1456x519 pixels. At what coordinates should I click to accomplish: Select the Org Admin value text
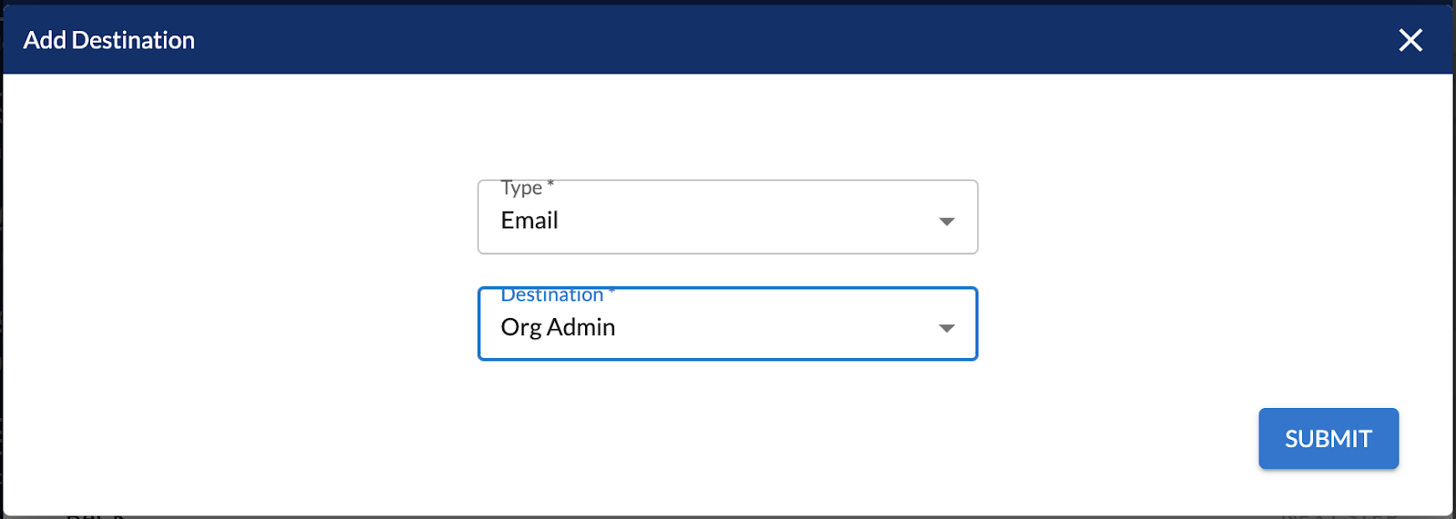[x=558, y=327]
